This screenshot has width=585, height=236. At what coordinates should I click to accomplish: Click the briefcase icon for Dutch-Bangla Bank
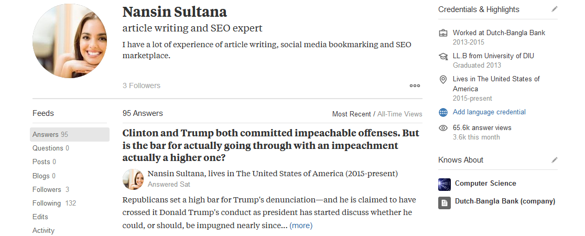(443, 33)
